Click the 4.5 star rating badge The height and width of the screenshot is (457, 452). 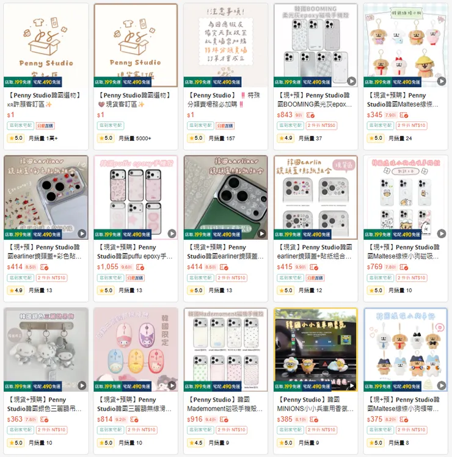point(196,443)
